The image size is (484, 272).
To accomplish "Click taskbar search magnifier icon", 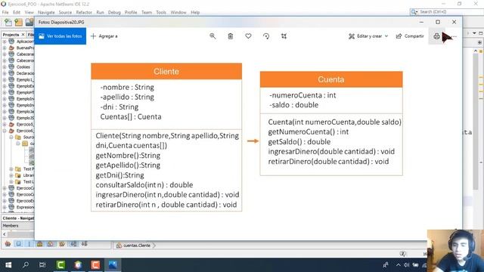I will coord(26,265).
